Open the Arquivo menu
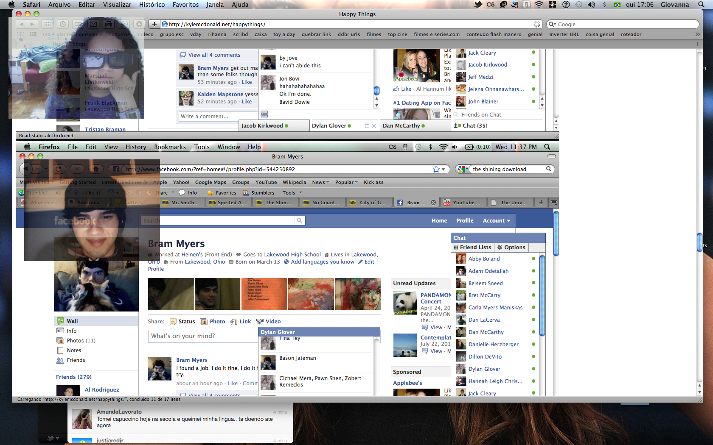 click(59, 5)
